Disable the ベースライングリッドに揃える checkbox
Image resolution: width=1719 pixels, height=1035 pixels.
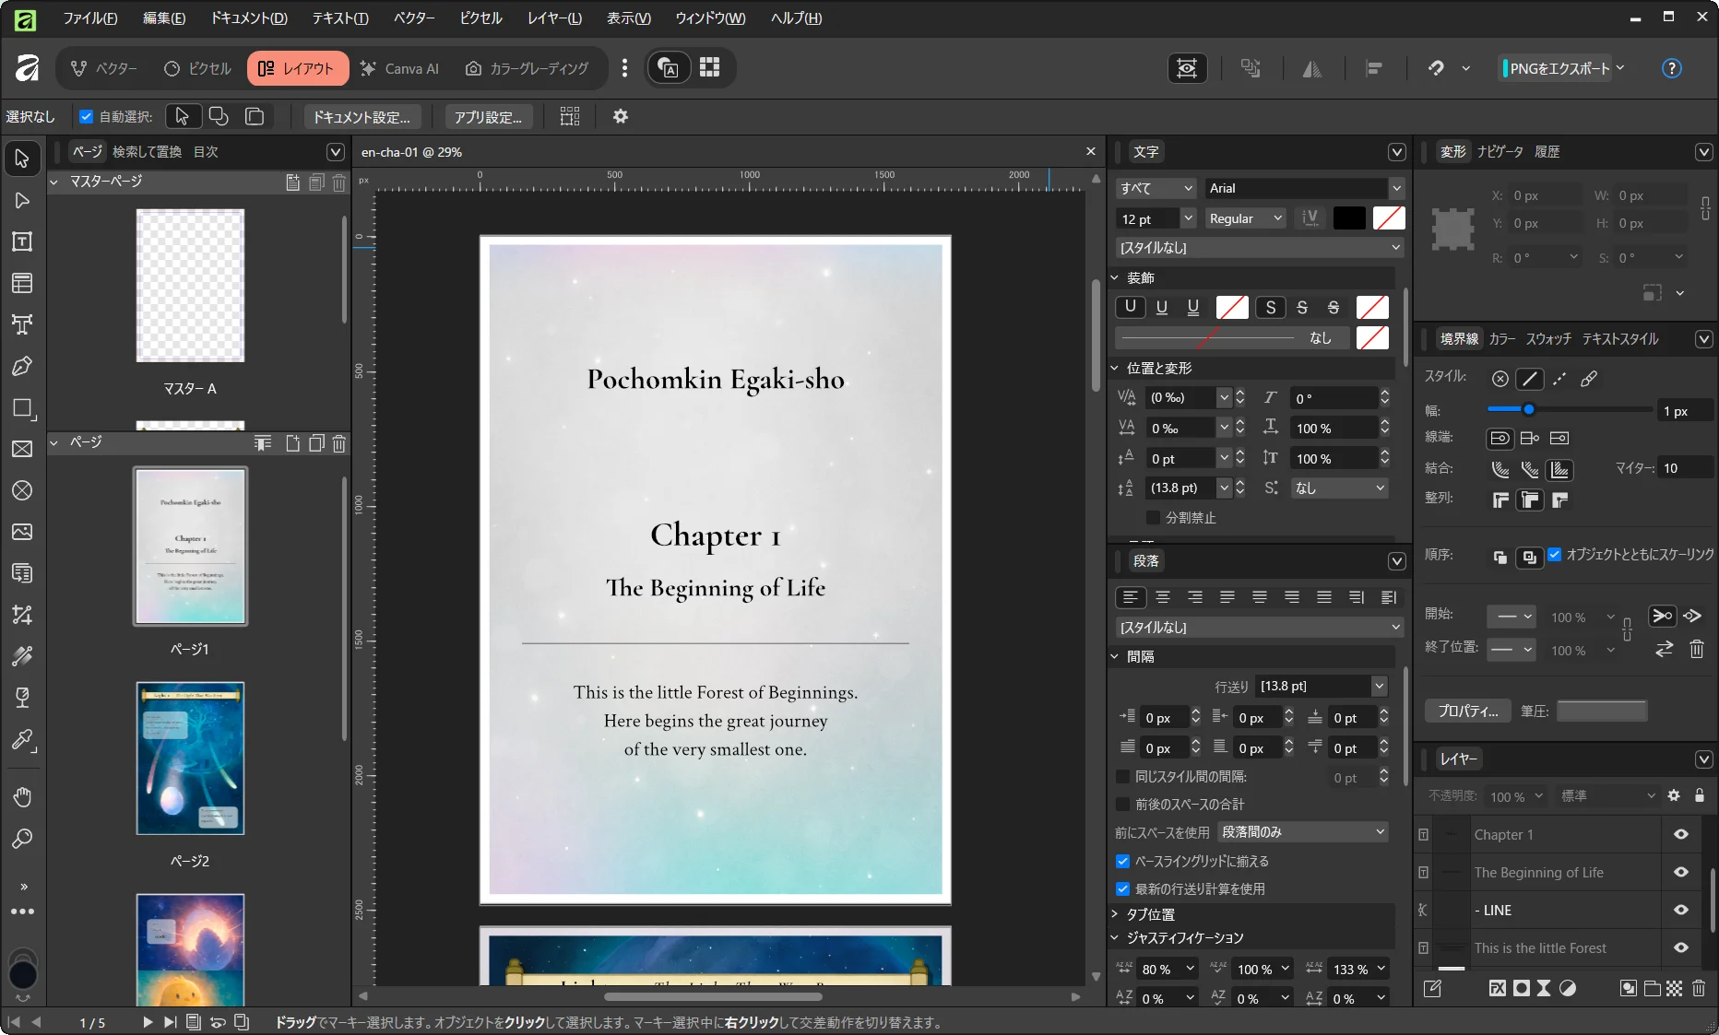[1122, 861]
